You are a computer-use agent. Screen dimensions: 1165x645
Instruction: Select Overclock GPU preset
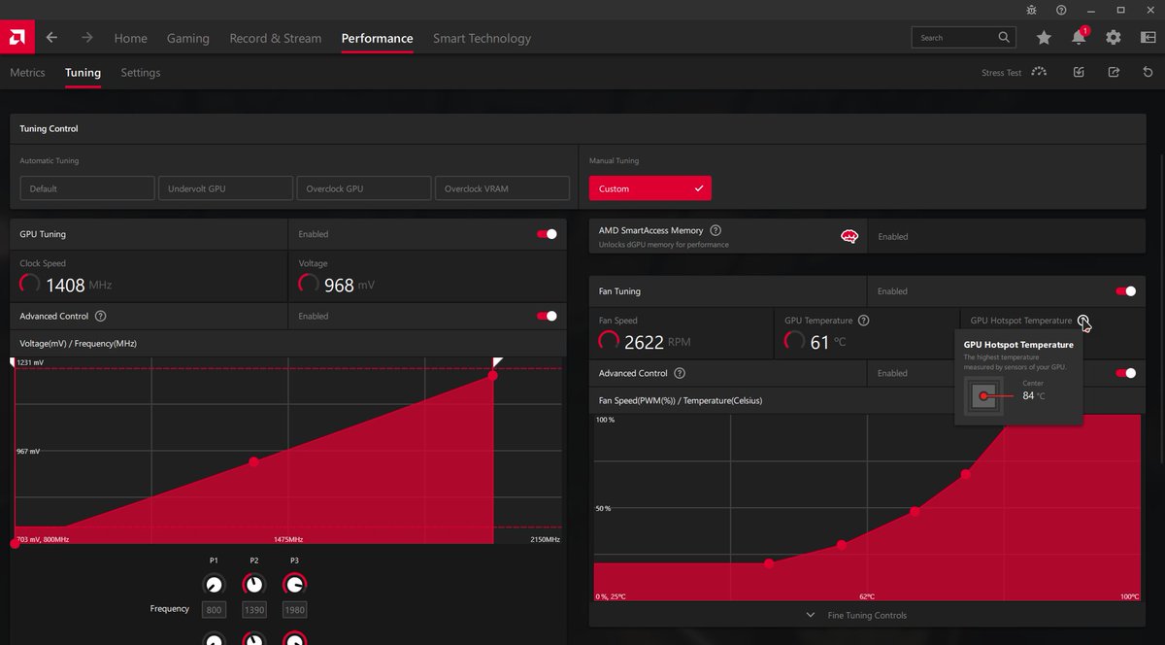(364, 188)
